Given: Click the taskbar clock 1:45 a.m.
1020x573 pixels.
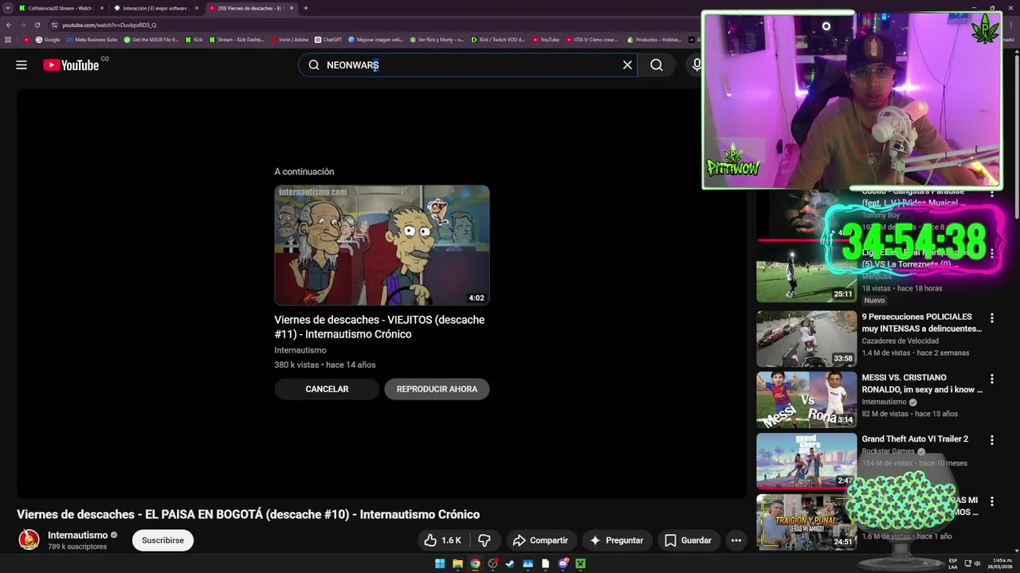Looking at the screenshot, I should tap(1002, 563).
